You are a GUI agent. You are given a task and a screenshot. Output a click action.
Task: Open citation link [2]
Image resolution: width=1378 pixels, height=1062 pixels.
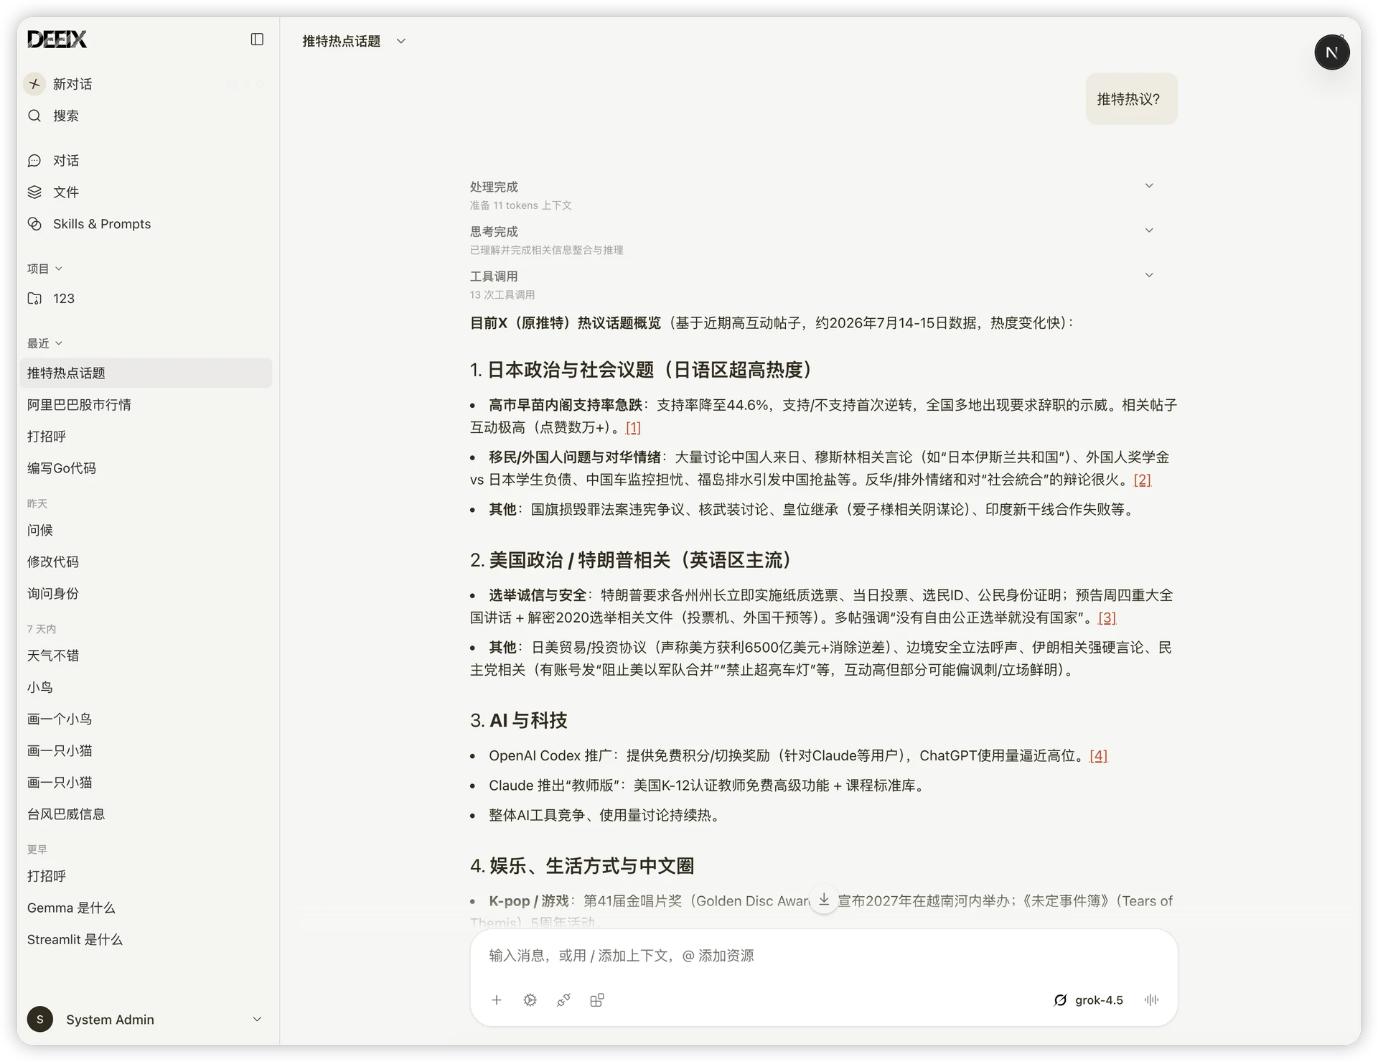pos(1142,480)
